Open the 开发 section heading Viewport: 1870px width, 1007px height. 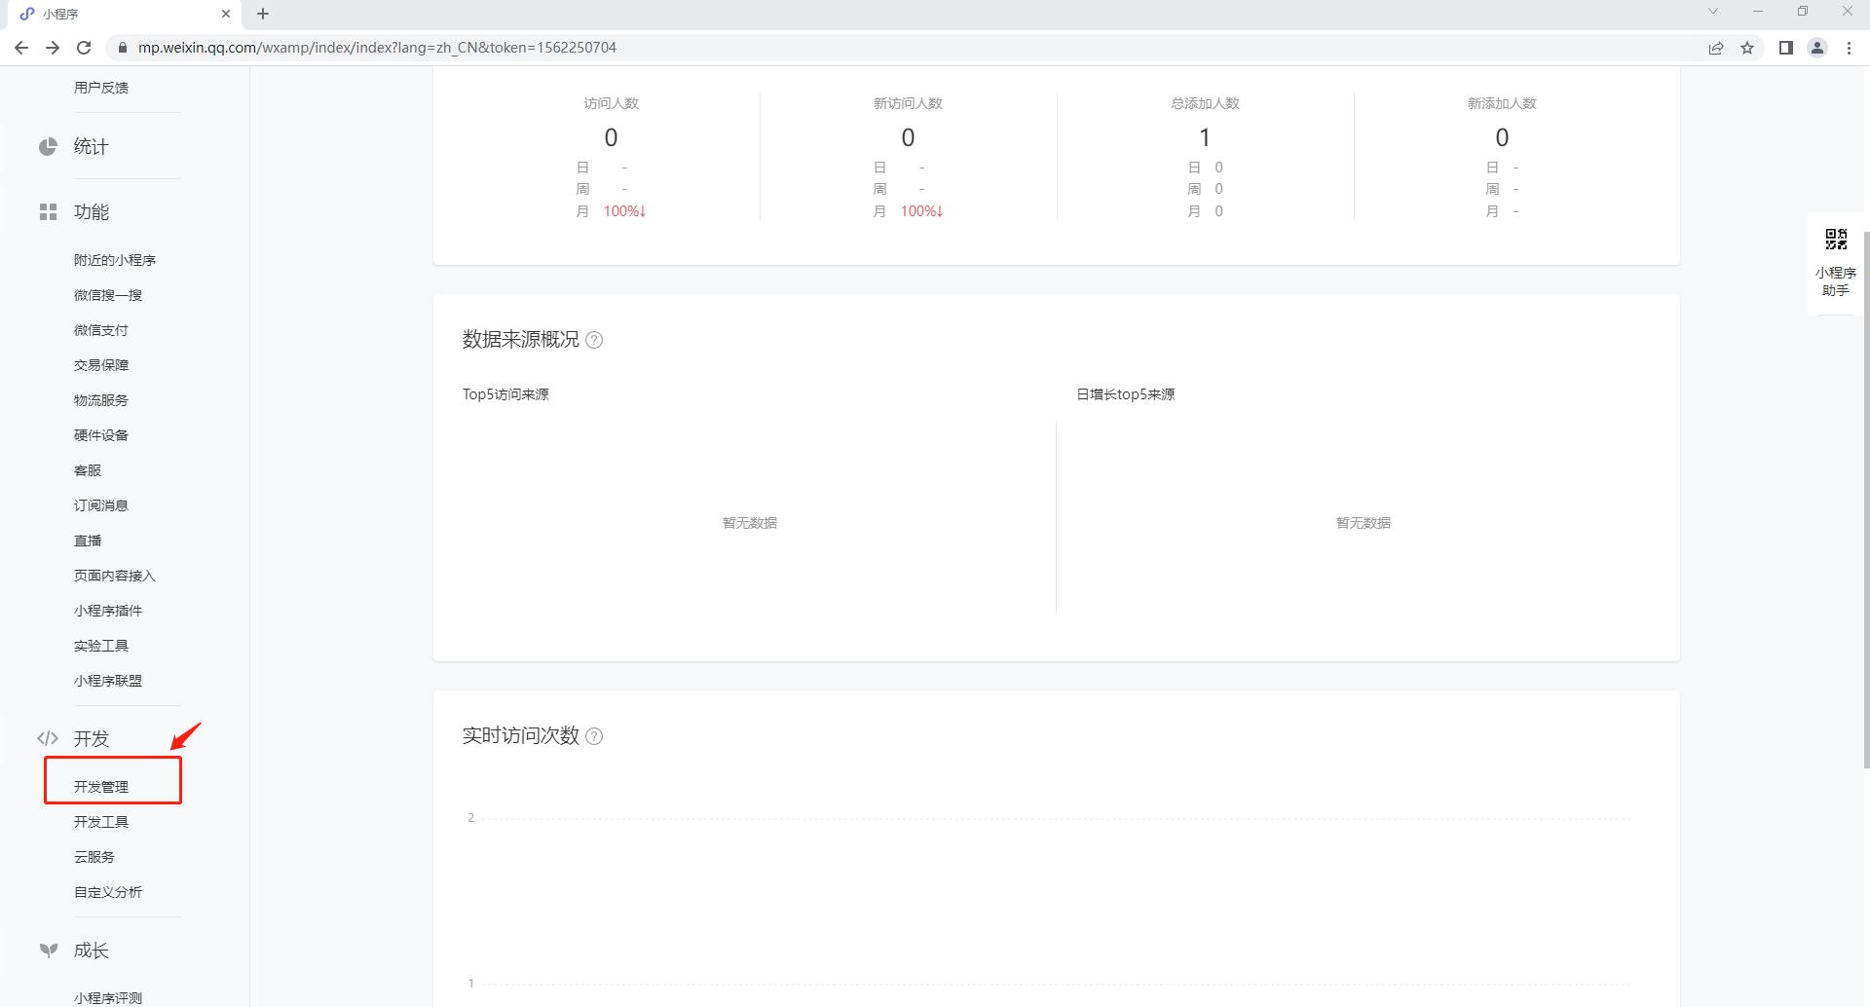[92, 738]
